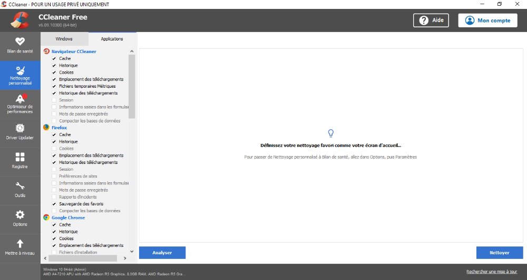Open Options cog icon
The width and height of the screenshot is (527, 280).
click(20, 214)
